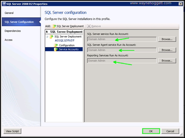This screenshot has width=185, height=138.
Task: Collapse the SQL Server Deployment tree node
Action: pyautogui.click(x=47, y=36)
